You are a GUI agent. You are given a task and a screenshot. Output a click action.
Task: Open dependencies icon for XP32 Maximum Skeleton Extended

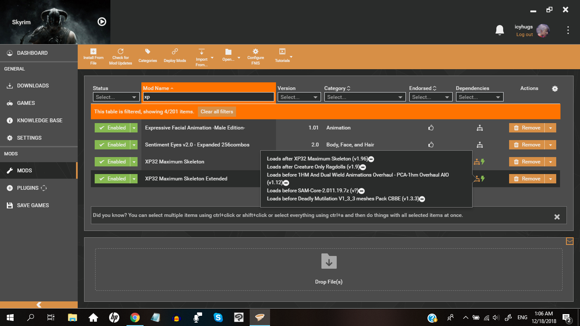(x=477, y=179)
